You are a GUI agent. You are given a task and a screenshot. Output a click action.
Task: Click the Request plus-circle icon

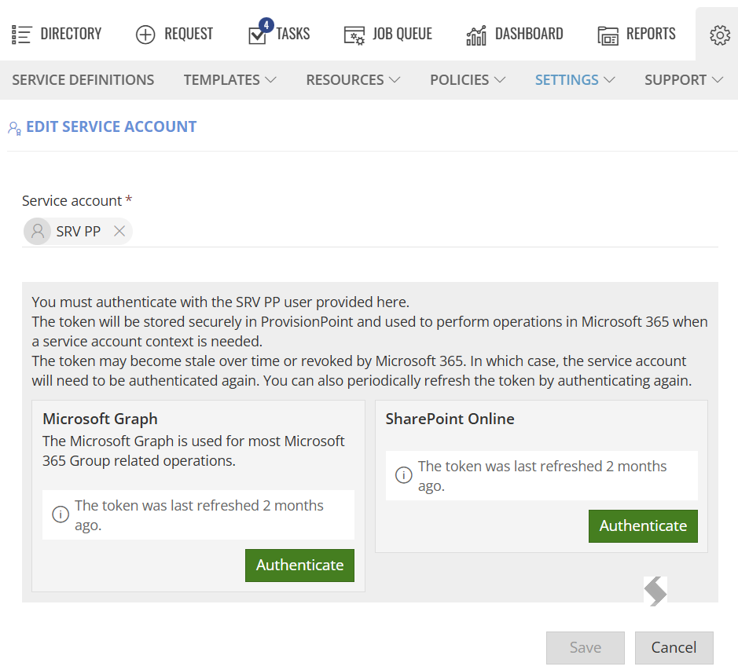(x=145, y=35)
